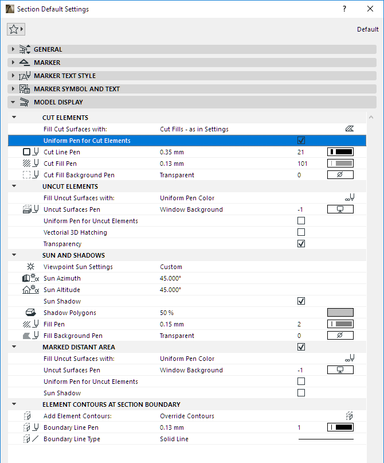Collapse Element Contours at Section Boundary group
Viewport: 384px width, 463px height.
tap(14, 404)
